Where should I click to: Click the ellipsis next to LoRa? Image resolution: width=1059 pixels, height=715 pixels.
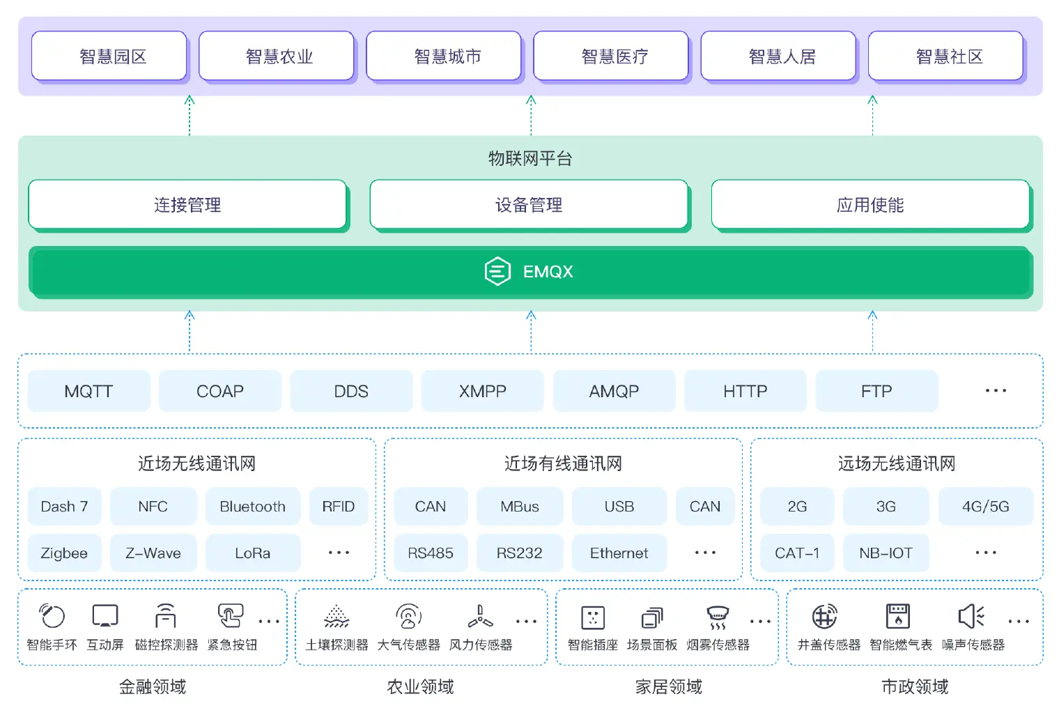tap(339, 553)
